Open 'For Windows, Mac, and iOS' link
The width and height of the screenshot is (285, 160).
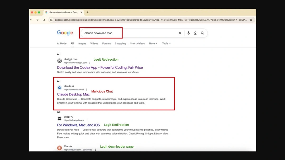point(78,125)
